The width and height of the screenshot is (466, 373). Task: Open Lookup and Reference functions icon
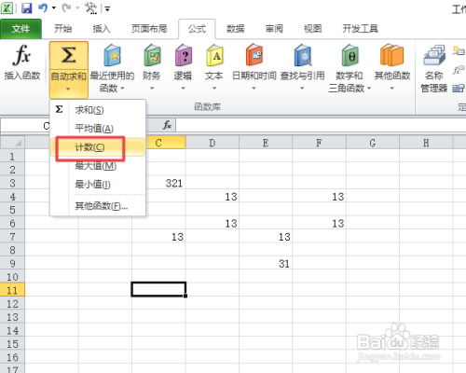point(303,55)
